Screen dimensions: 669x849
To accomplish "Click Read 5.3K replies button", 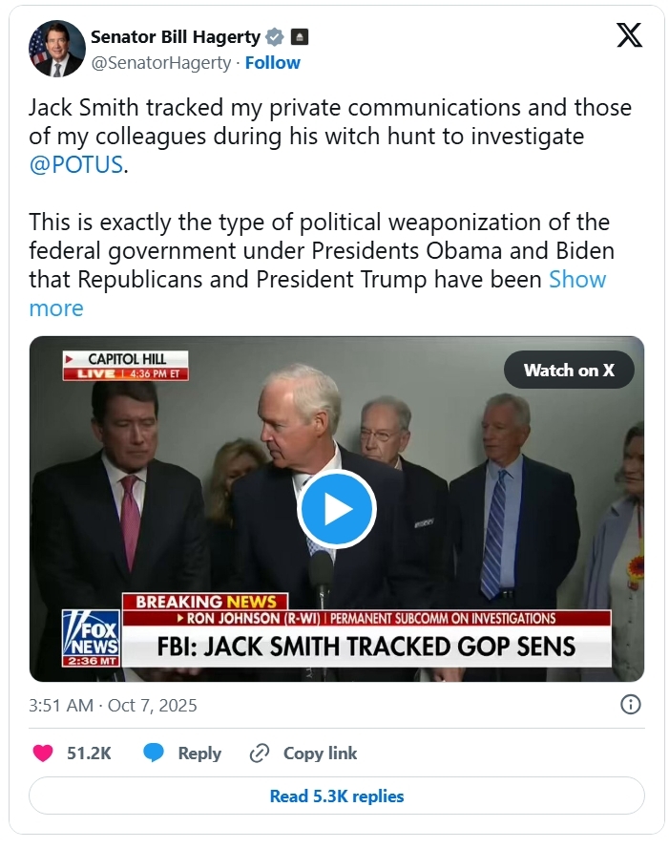I will click(x=336, y=796).
